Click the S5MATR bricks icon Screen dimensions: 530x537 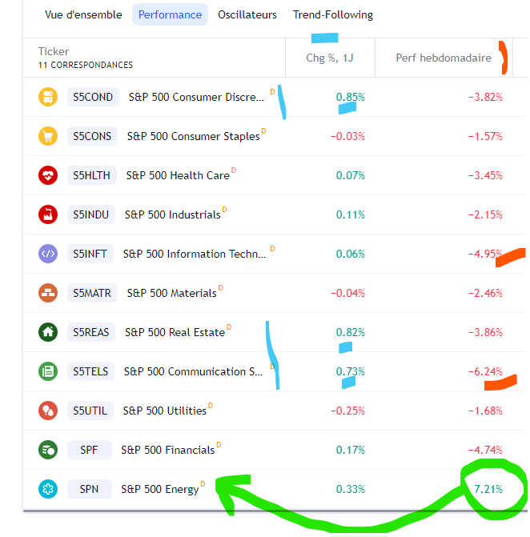tap(48, 293)
